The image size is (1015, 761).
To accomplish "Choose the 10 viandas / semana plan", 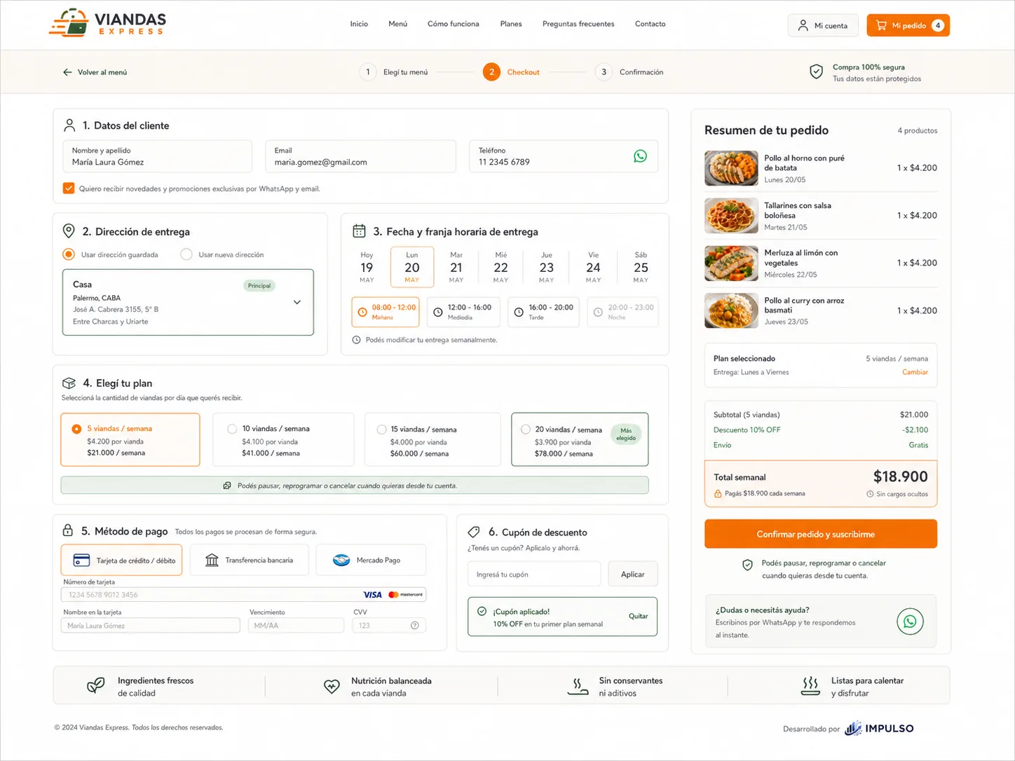I will pyautogui.click(x=283, y=440).
